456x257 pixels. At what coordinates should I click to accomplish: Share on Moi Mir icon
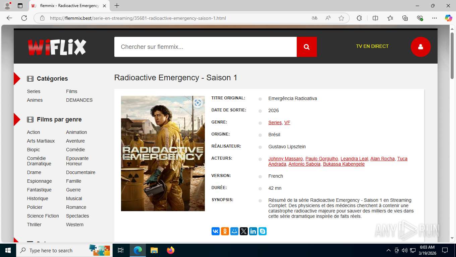(x=234, y=231)
